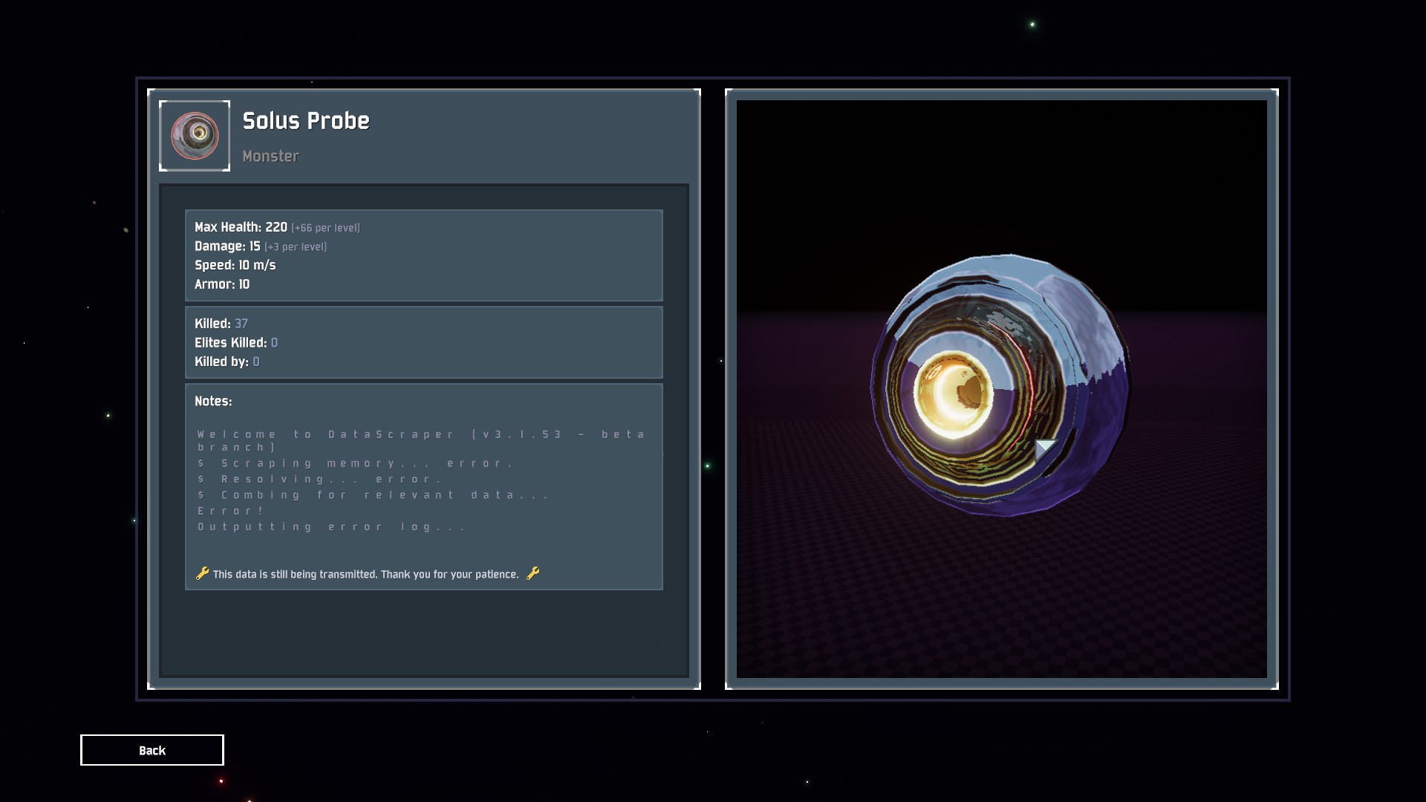Viewport: 1426px width, 802px height.
Task: Click the triangular cursor icon on the model
Action: tap(1044, 449)
